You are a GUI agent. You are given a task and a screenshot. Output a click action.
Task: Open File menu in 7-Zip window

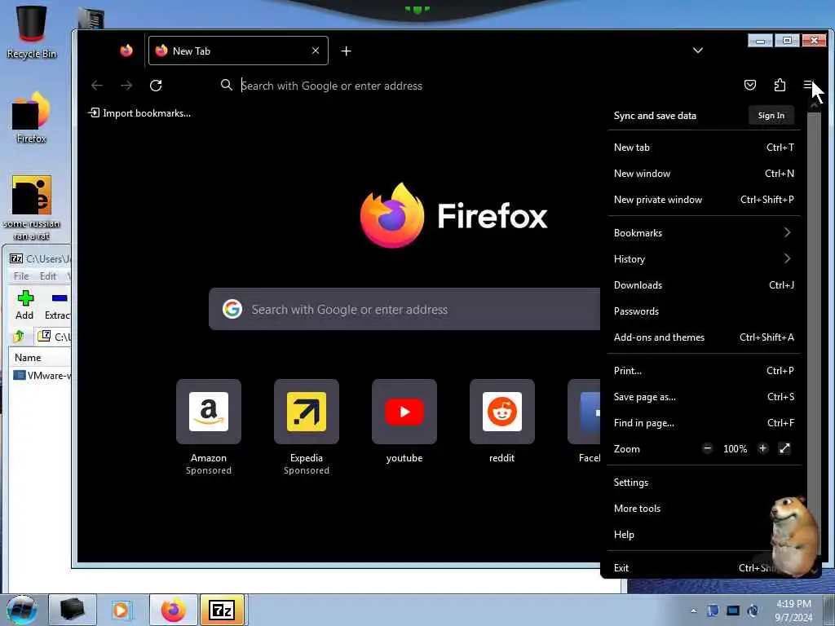[x=20, y=276]
